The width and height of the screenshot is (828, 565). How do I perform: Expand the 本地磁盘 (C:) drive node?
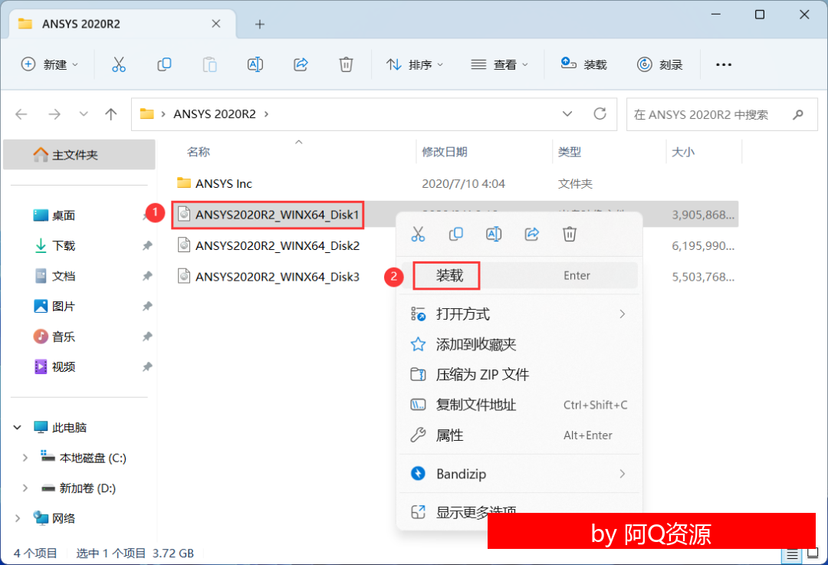pyautogui.click(x=25, y=458)
